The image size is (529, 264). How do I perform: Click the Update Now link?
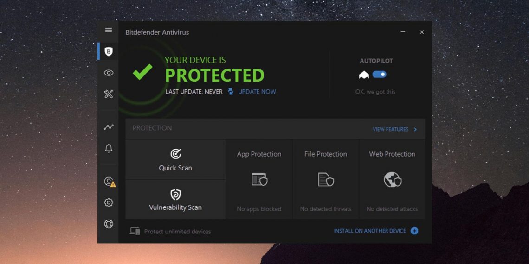click(257, 92)
